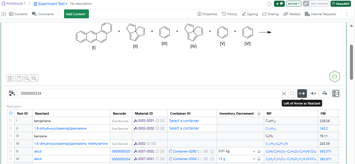Viewport: 355px width, 164px height.
Task: Click the vertical scrollbar thumb
Action: pos(351,62)
